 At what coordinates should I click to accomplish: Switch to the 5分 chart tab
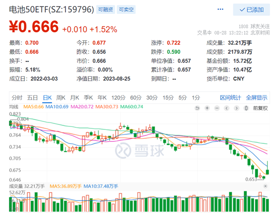click(x=182, y=98)
